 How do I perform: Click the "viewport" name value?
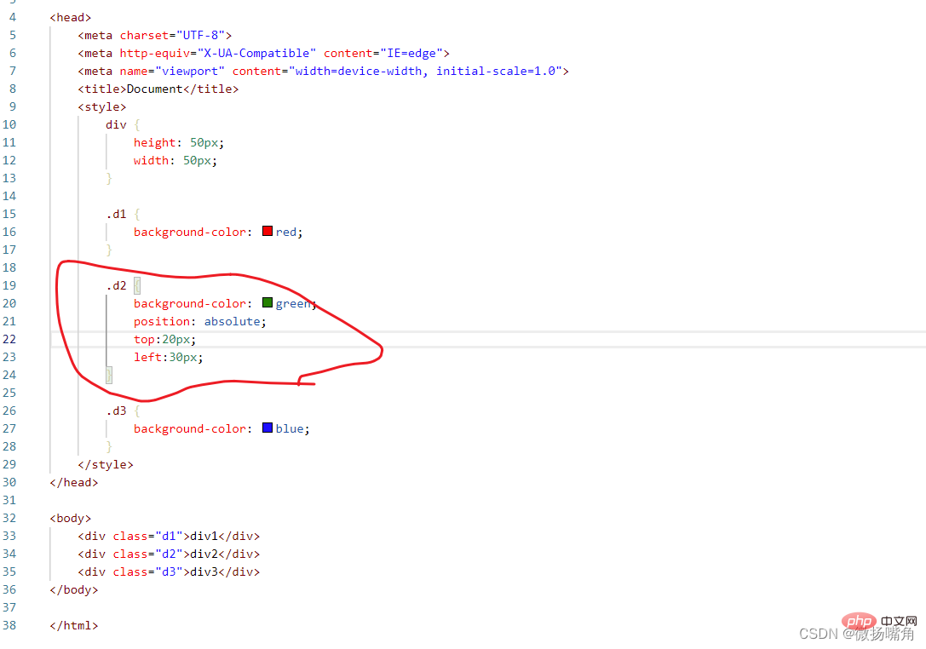[190, 71]
